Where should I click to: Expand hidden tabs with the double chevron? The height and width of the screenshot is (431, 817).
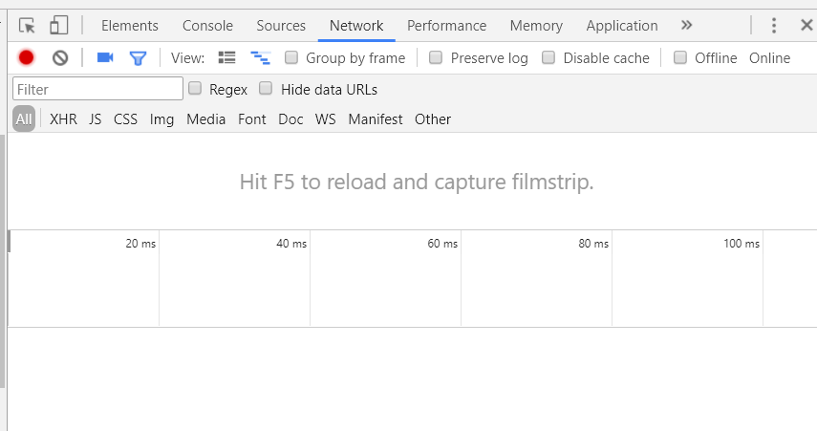[686, 26]
